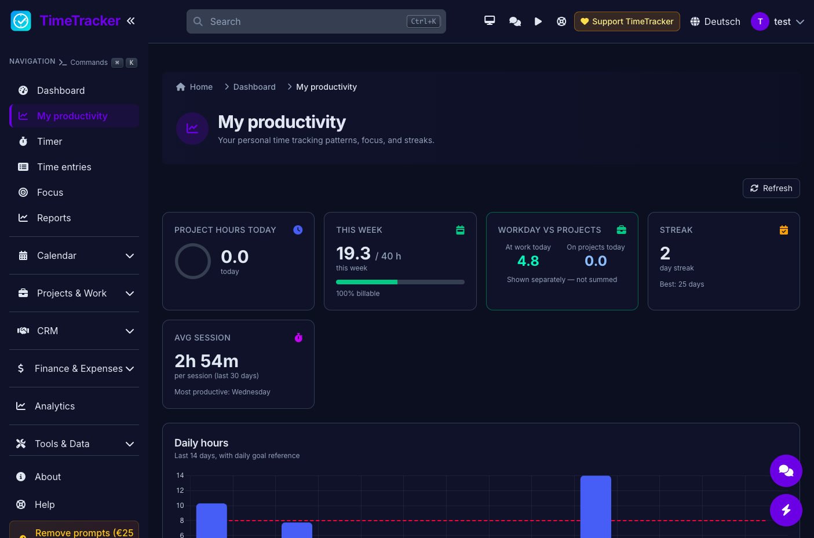Click the circular today progress ring
Image resolution: width=814 pixels, height=538 pixels.
[x=193, y=261]
